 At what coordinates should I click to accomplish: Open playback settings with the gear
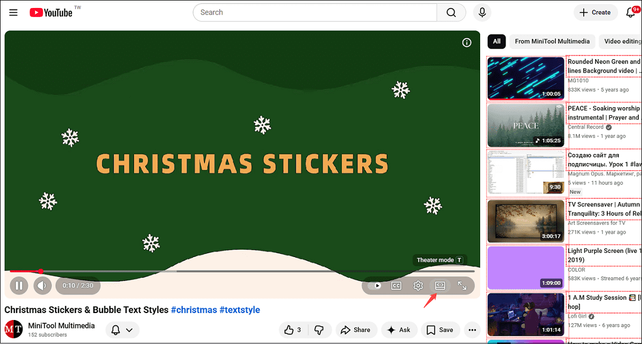pos(418,285)
